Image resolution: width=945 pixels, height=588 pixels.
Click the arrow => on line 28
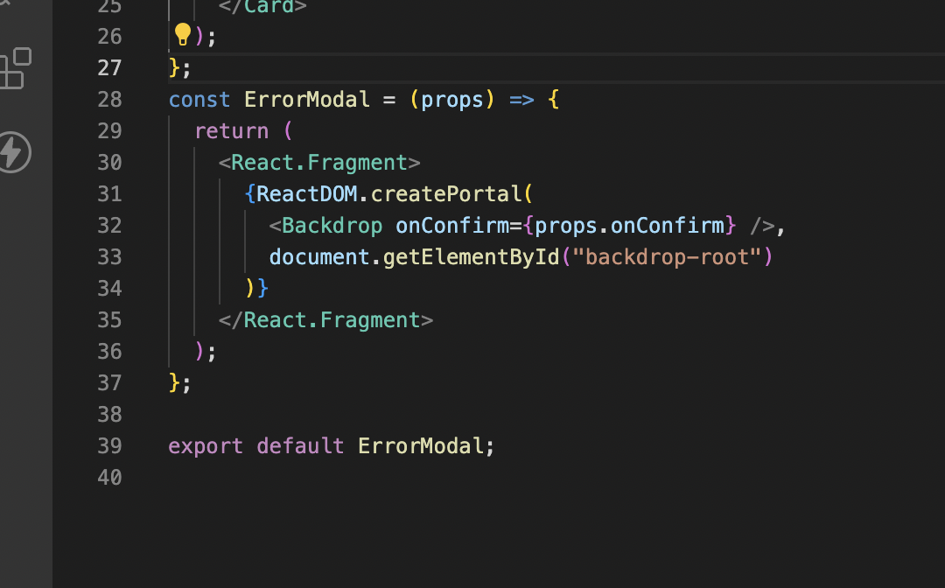[521, 100]
